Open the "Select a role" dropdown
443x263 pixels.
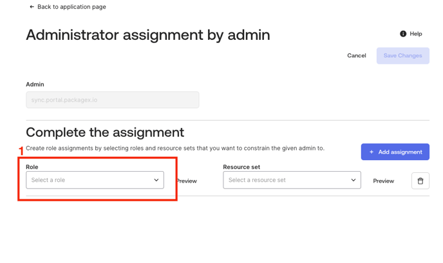tap(90, 180)
